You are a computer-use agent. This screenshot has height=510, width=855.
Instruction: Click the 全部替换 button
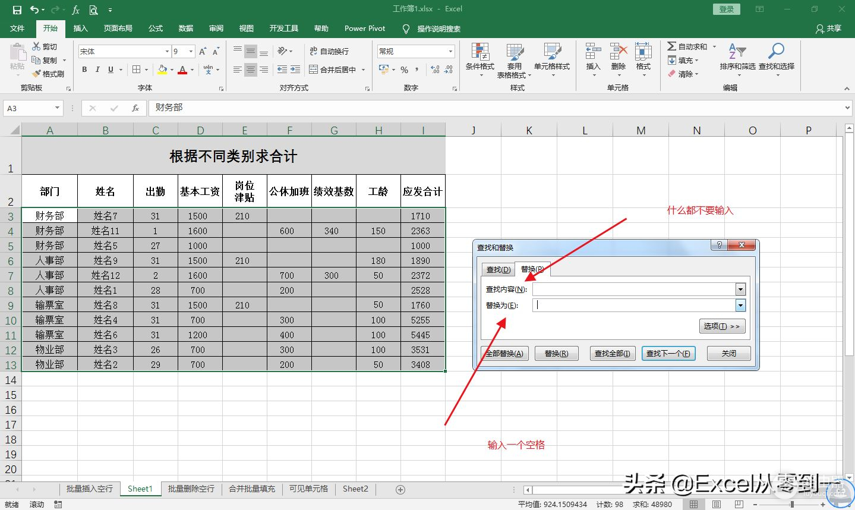504,353
